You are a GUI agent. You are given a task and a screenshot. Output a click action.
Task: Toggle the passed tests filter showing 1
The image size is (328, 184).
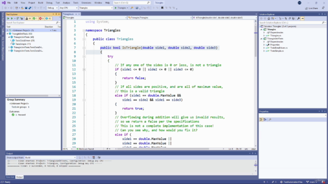pos(35,18)
